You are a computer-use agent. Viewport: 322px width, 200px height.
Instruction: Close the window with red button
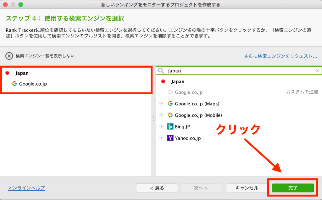(5, 4)
